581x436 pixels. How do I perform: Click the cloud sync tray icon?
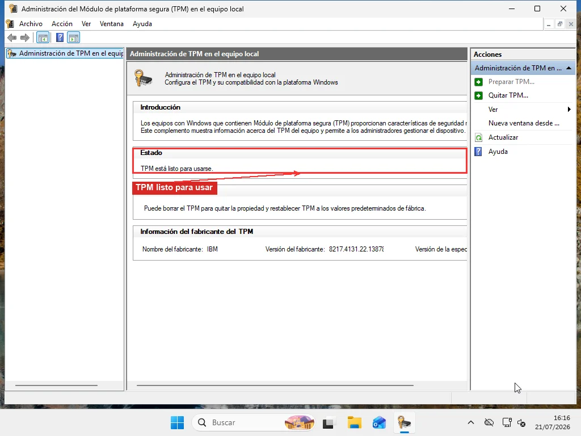[x=489, y=422]
